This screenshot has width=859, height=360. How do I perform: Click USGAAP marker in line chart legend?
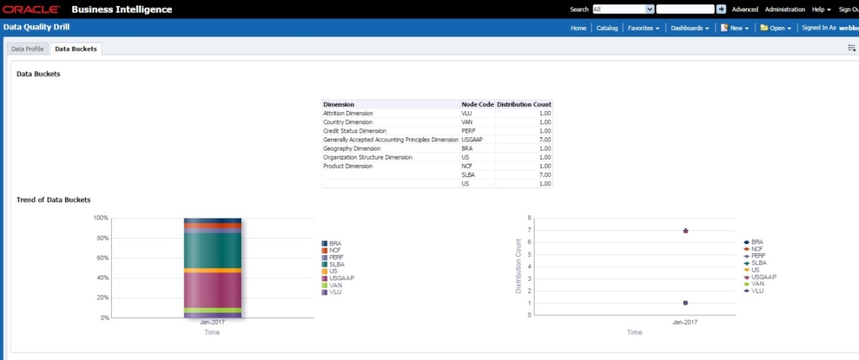(747, 277)
